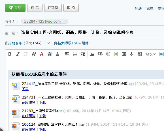Open the emoticon smiley picker
The width and height of the screenshot is (164, 131).
click(108, 54)
